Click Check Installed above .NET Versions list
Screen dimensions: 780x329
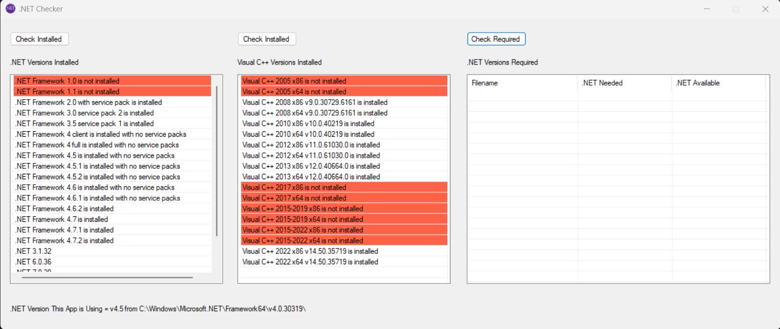point(39,39)
